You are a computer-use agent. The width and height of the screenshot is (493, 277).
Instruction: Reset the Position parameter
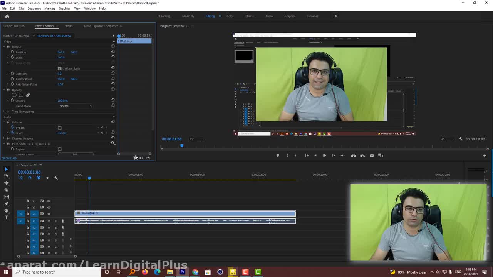coord(113,52)
